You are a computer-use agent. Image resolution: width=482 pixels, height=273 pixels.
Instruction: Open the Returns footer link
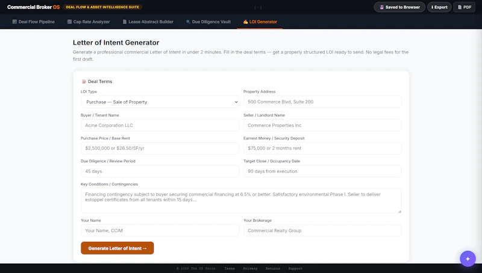(273, 268)
